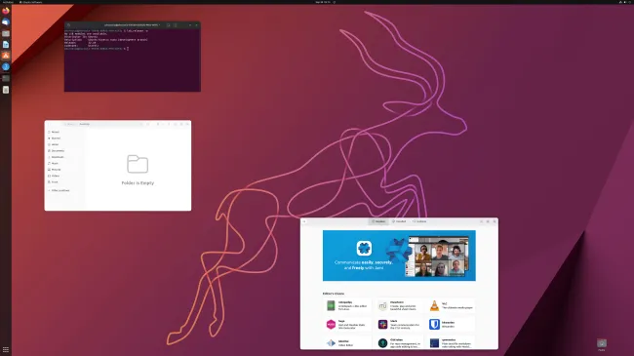Open Ubuntu Software from the dock
Screen dimensions: 634x356
click(x=6, y=56)
